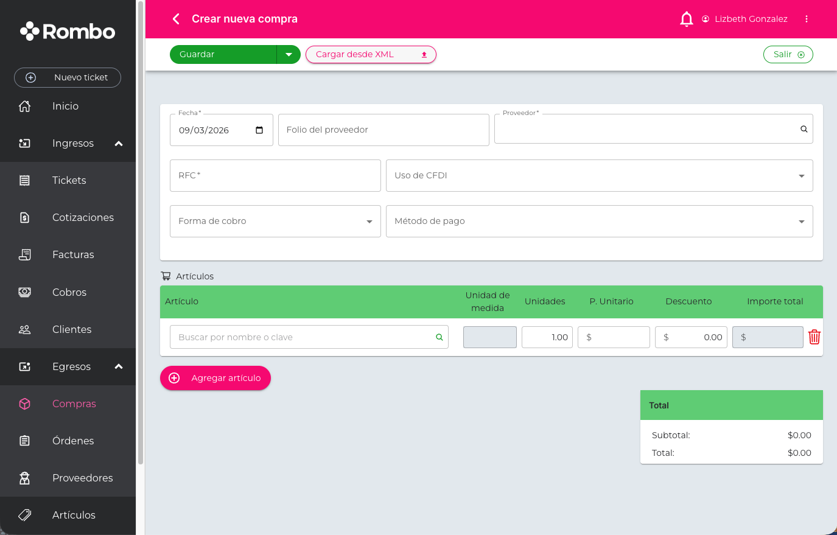The image size is (837, 535).
Task: Expand the Guardar dropdown arrow
Action: pos(289,54)
